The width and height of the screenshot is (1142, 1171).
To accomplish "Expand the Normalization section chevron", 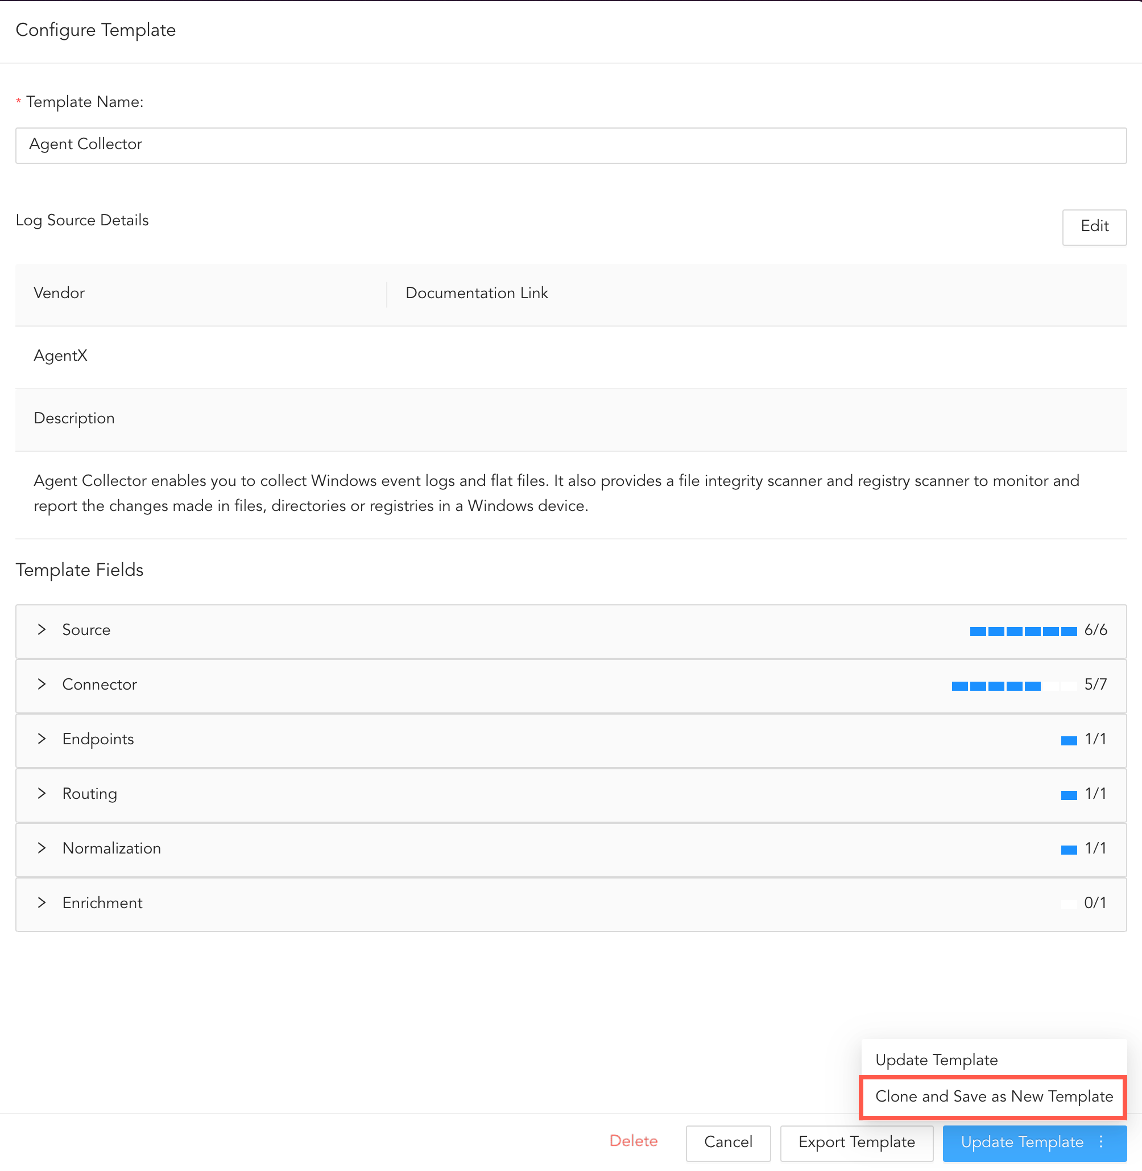I will (42, 848).
